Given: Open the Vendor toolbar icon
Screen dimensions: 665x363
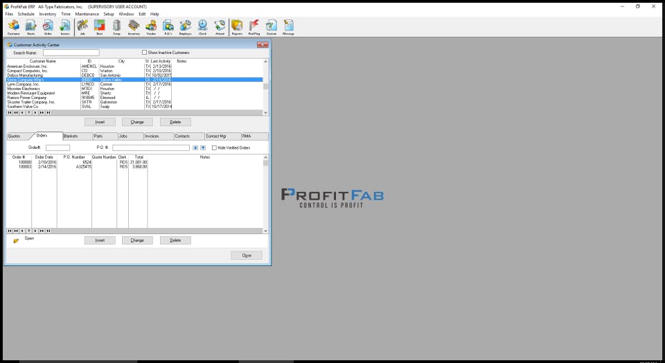Looking at the screenshot, I should click(x=151, y=27).
